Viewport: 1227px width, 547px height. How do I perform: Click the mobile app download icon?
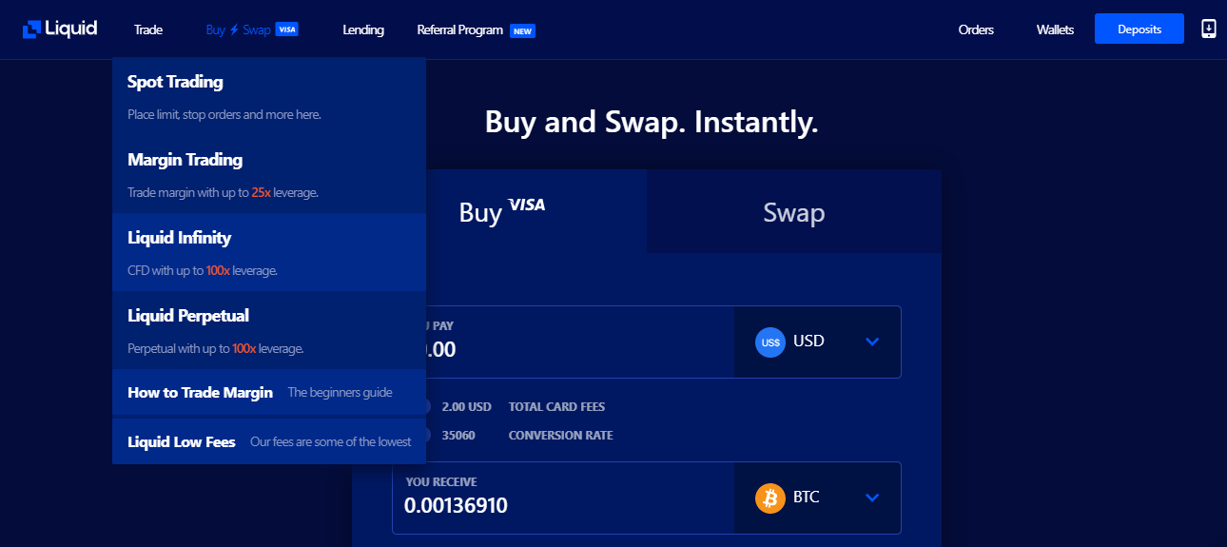[1209, 29]
